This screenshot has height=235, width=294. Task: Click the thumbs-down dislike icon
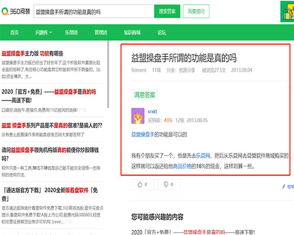click(x=166, y=184)
